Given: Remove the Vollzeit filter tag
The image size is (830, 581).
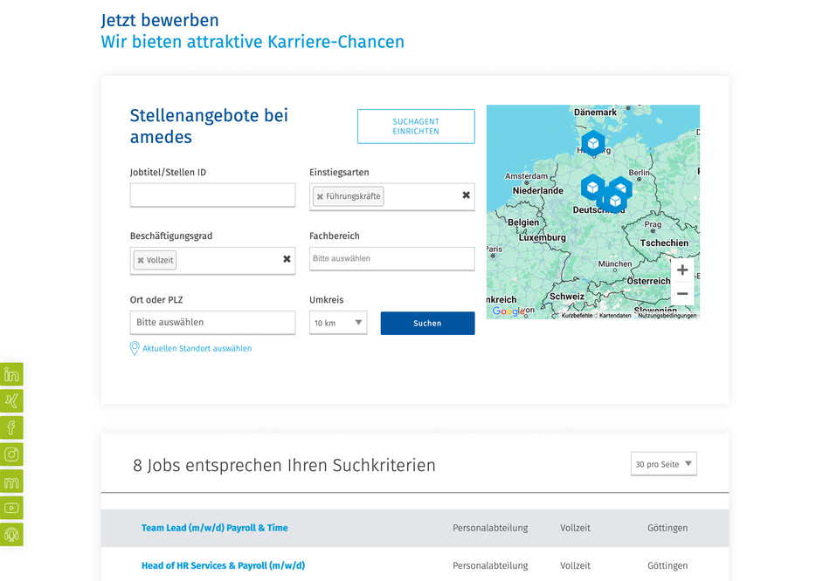Looking at the screenshot, I should [x=141, y=260].
